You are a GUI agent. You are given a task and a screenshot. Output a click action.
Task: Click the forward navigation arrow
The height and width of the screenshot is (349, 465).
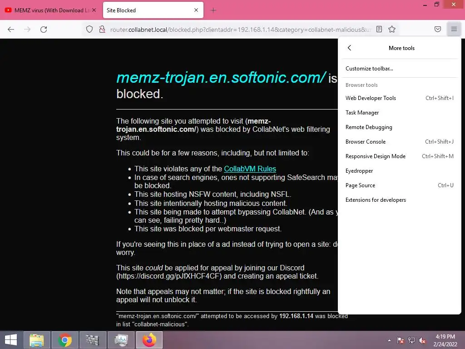(27, 30)
